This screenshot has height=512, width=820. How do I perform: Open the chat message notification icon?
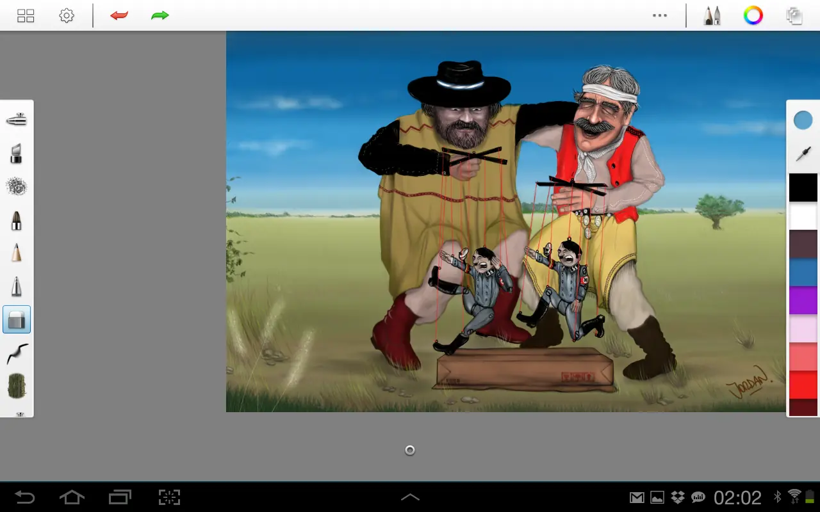click(x=698, y=497)
